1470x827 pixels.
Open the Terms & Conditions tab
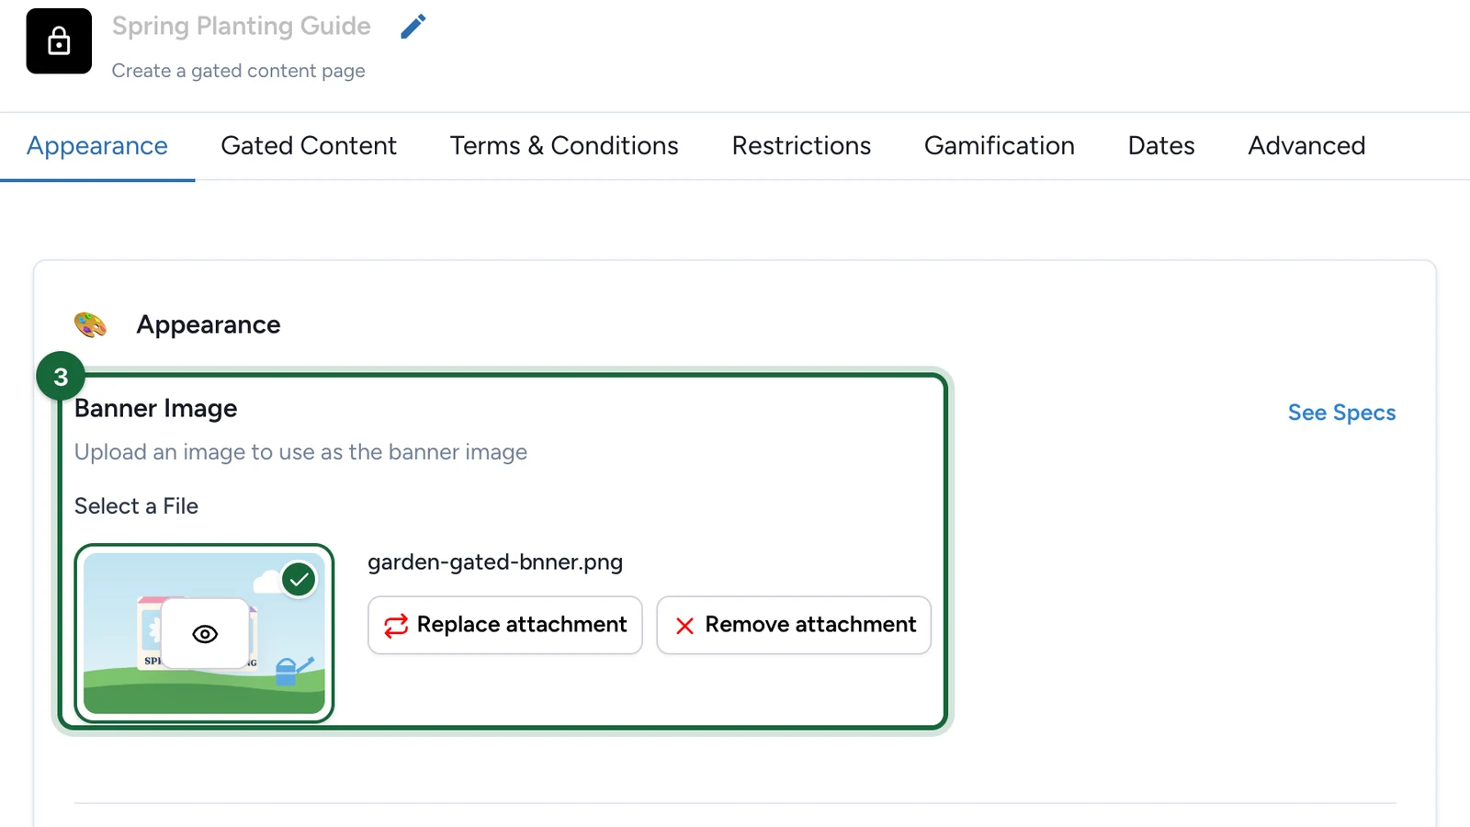(564, 145)
